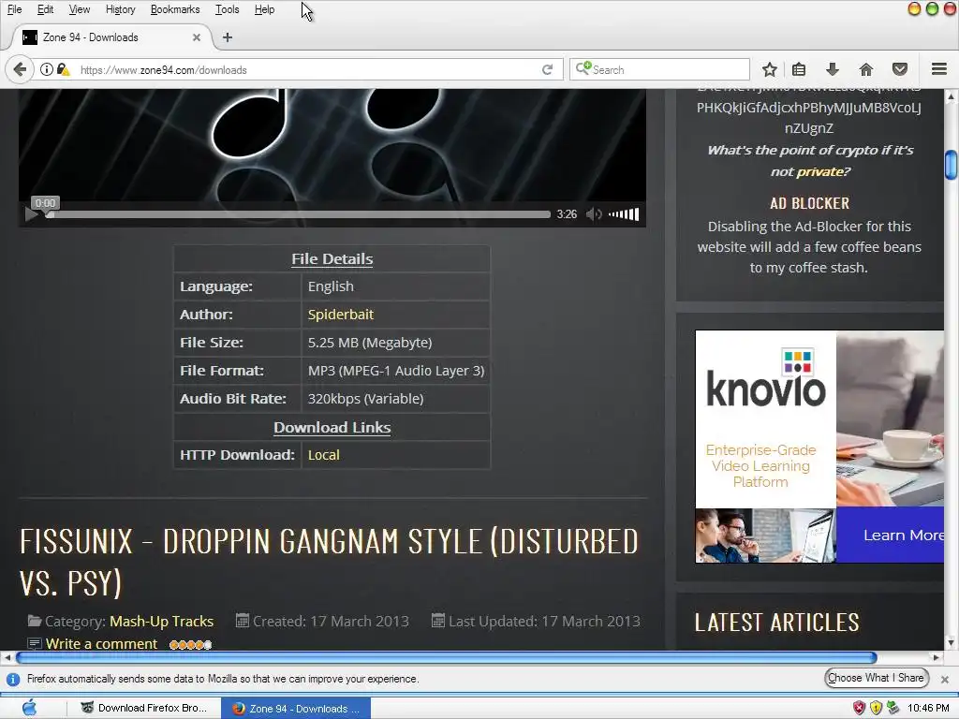
Task: Rate the track using the star rating dots
Action: [x=191, y=644]
